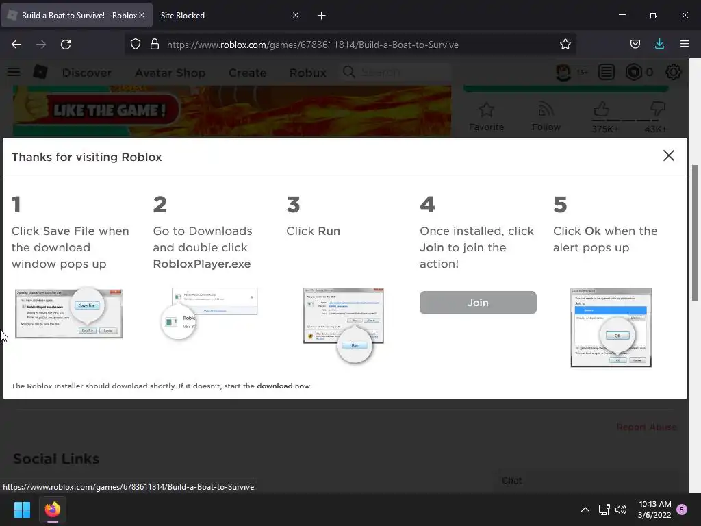This screenshot has height=526, width=701.
Task: Click the page vertical scrollbar thumb
Action: 695,233
